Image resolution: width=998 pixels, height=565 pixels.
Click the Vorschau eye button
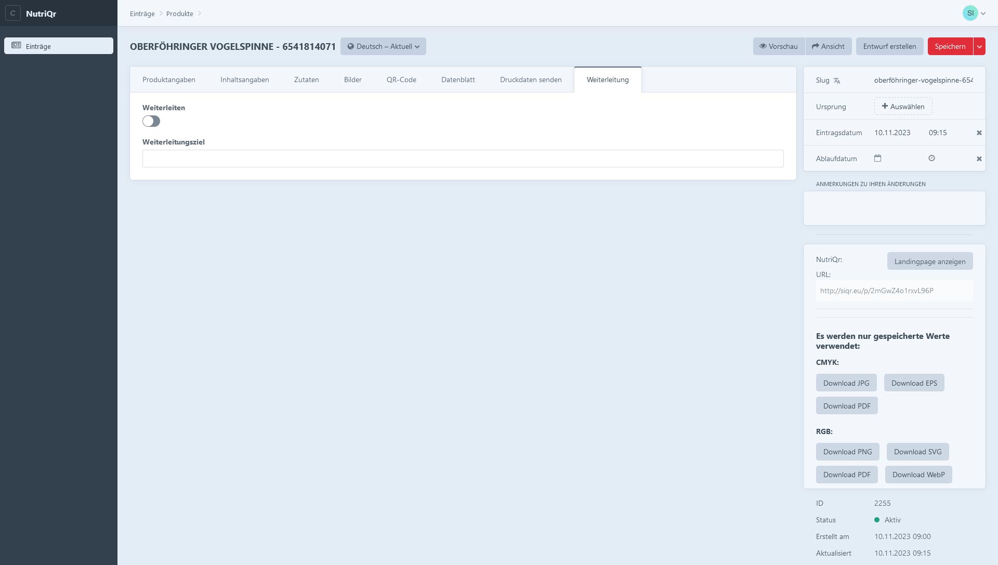point(778,46)
